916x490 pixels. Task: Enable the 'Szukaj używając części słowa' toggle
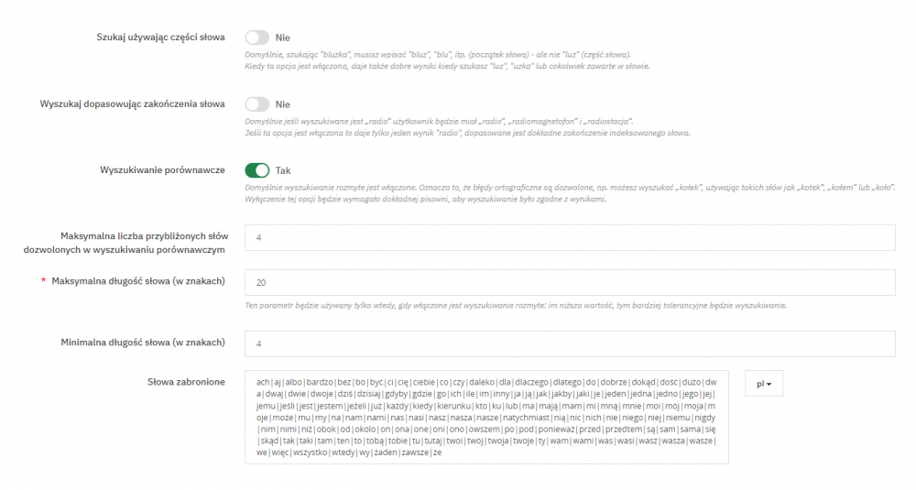tap(257, 38)
